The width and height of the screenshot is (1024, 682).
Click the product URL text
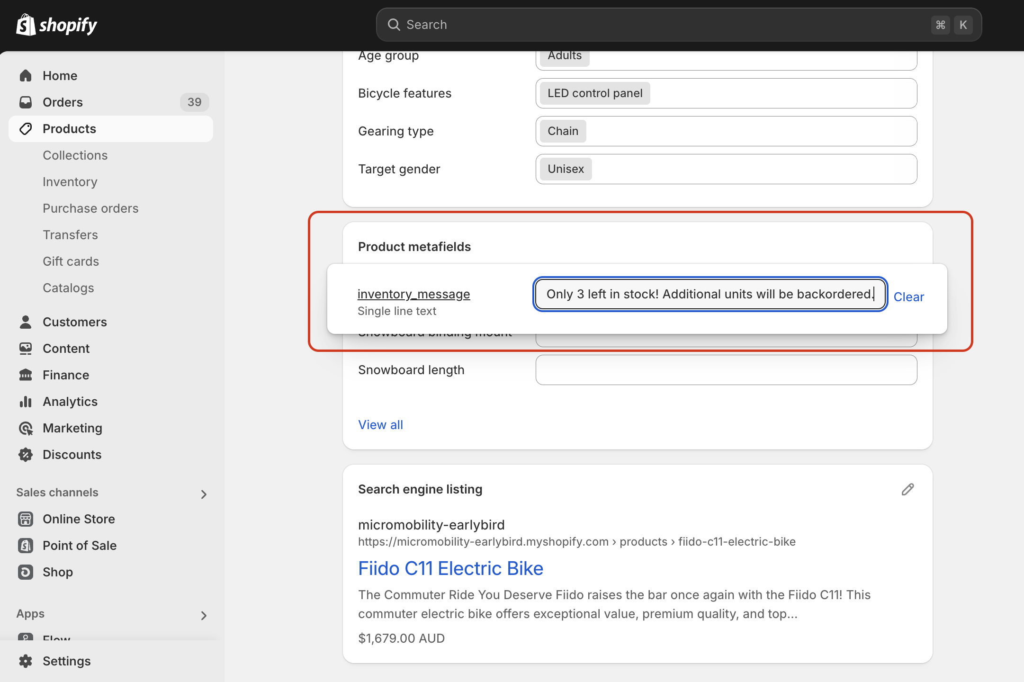[576, 542]
